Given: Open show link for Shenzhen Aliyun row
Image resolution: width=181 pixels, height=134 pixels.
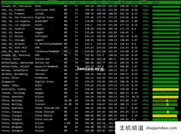Looking at the screenshot, I should [145, 97].
